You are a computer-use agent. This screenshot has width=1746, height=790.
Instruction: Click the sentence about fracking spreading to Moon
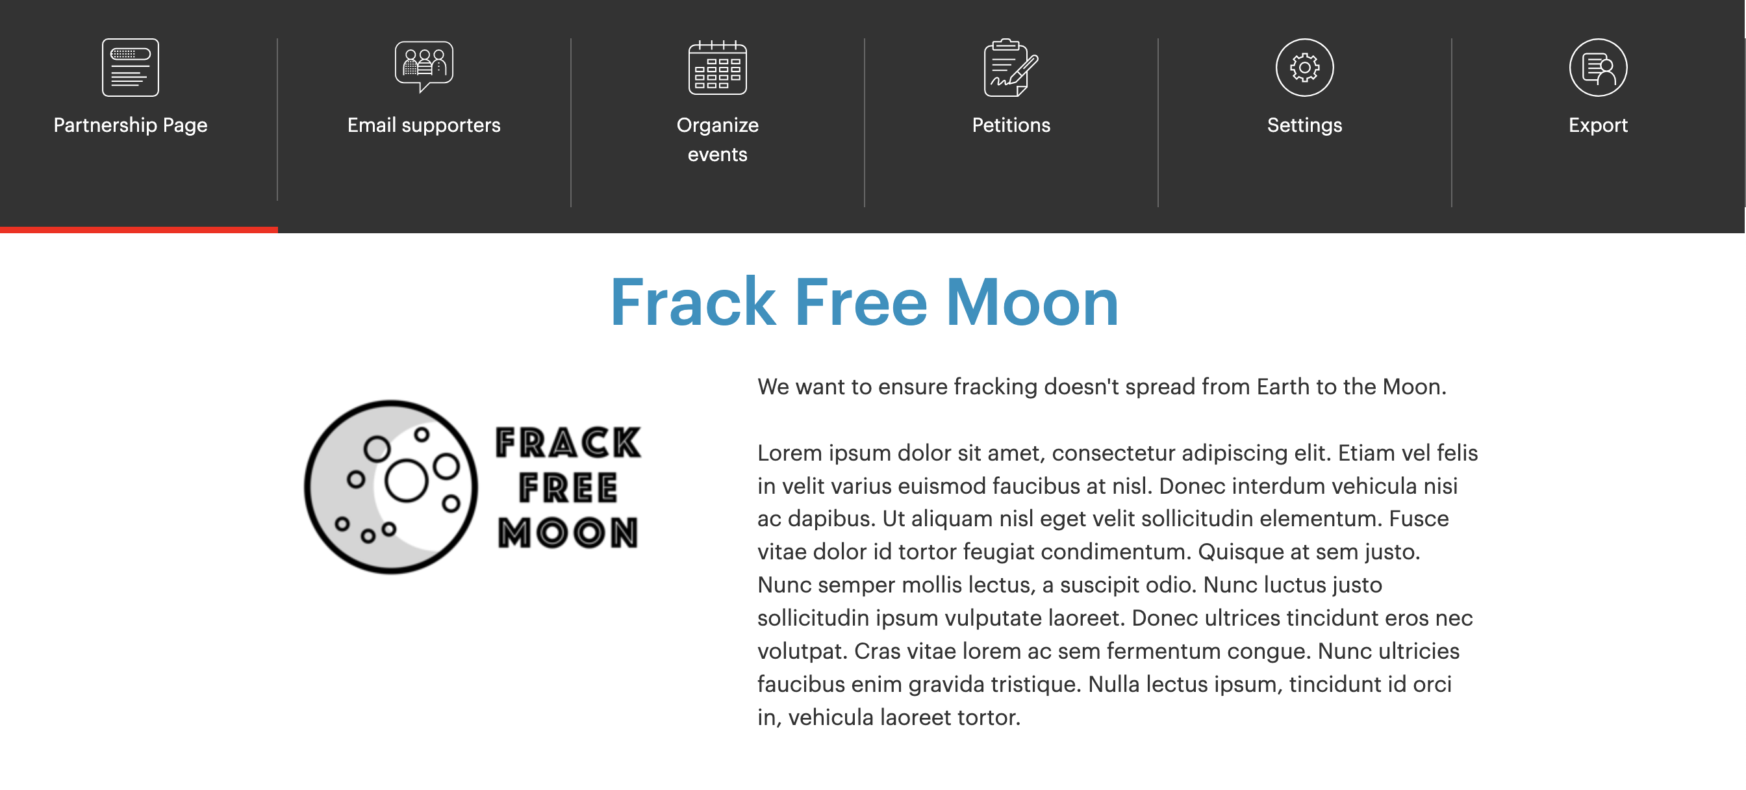point(1102,387)
